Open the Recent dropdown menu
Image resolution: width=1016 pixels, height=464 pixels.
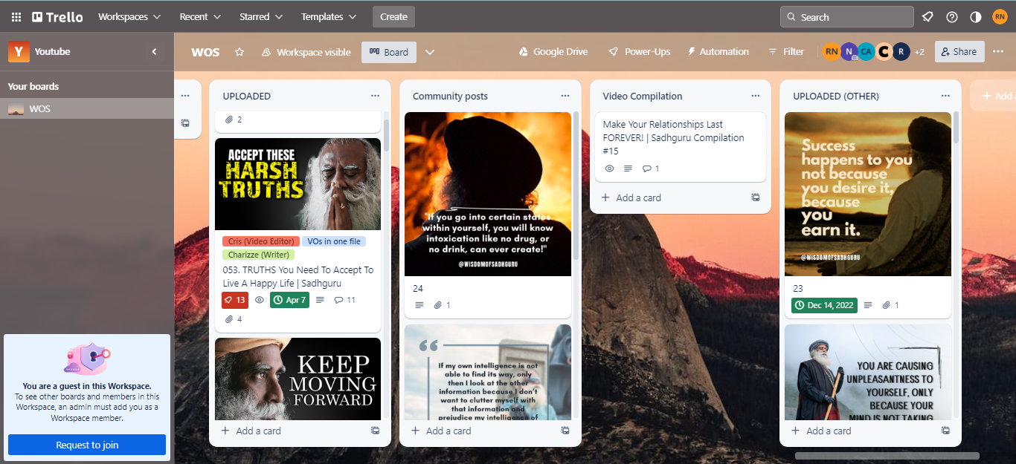tap(200, 16)
